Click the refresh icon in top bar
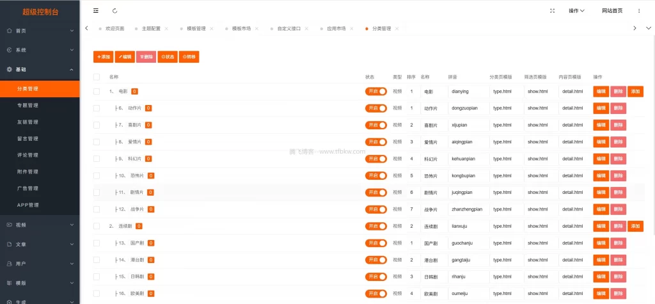 114,11
